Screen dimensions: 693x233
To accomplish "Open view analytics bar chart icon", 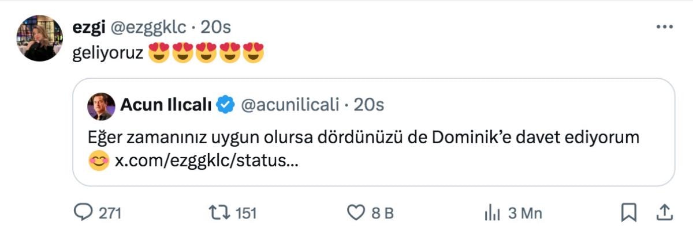I will tap(491, 213).
